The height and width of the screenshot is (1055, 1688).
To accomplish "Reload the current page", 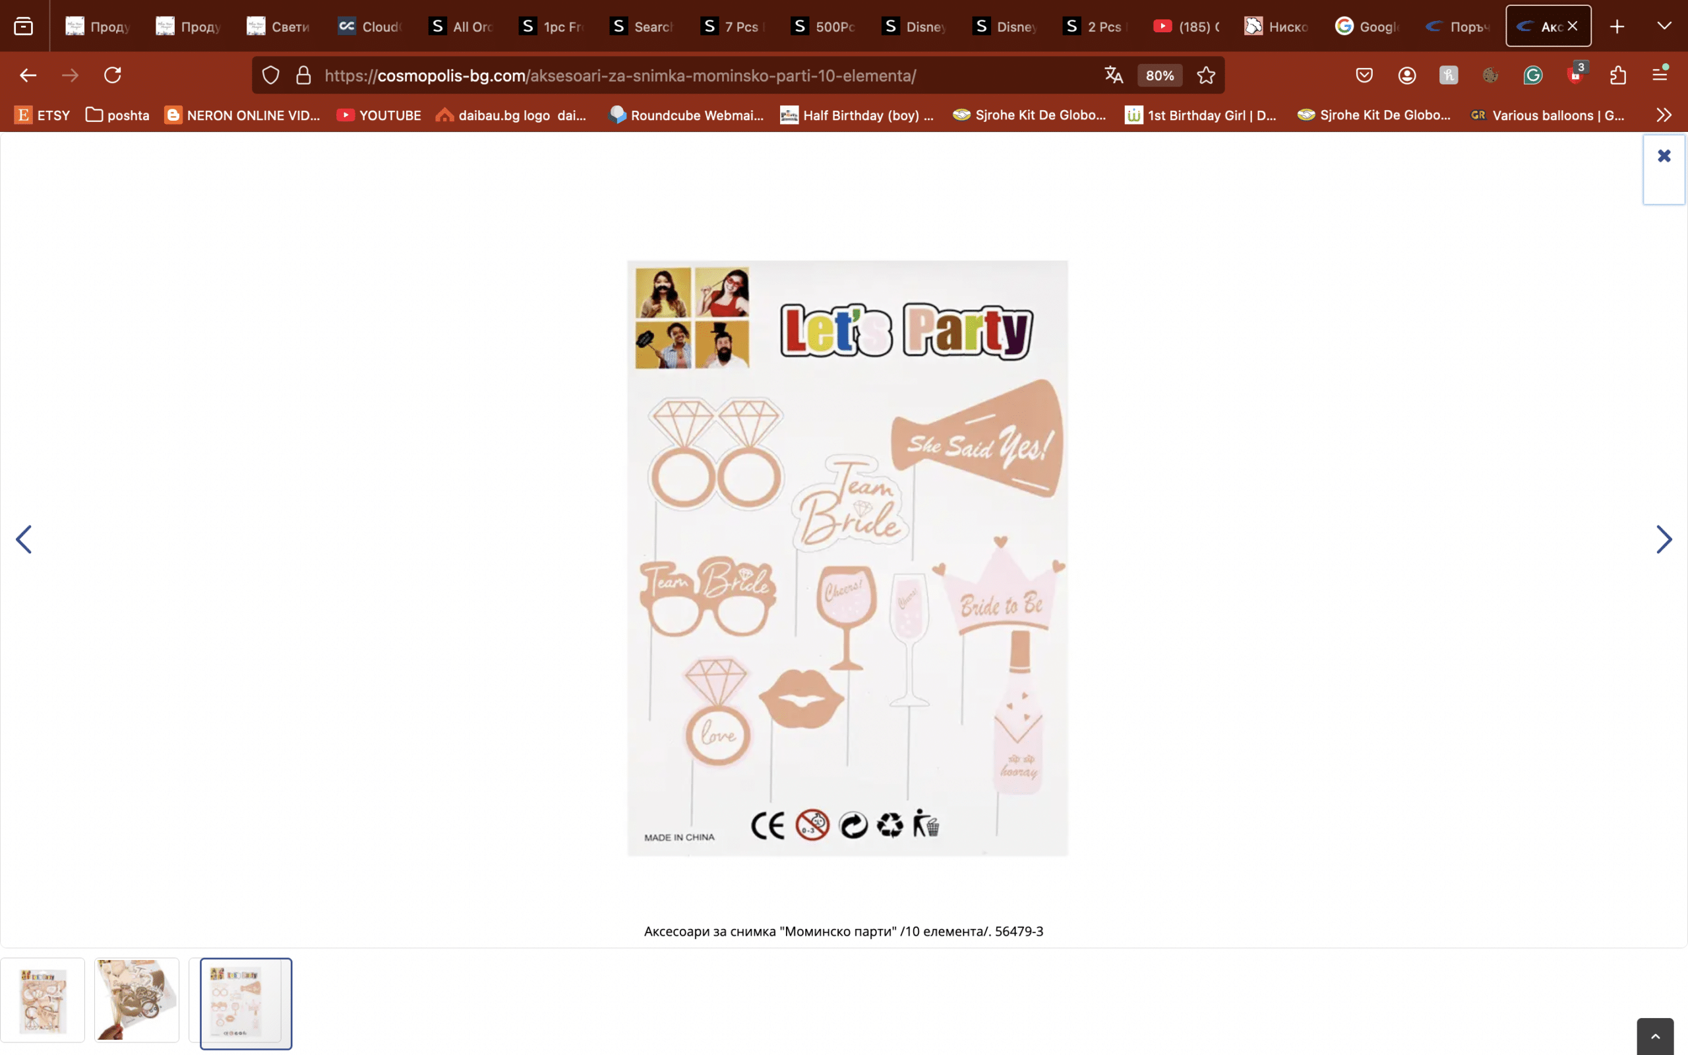I will coord(113,75).
